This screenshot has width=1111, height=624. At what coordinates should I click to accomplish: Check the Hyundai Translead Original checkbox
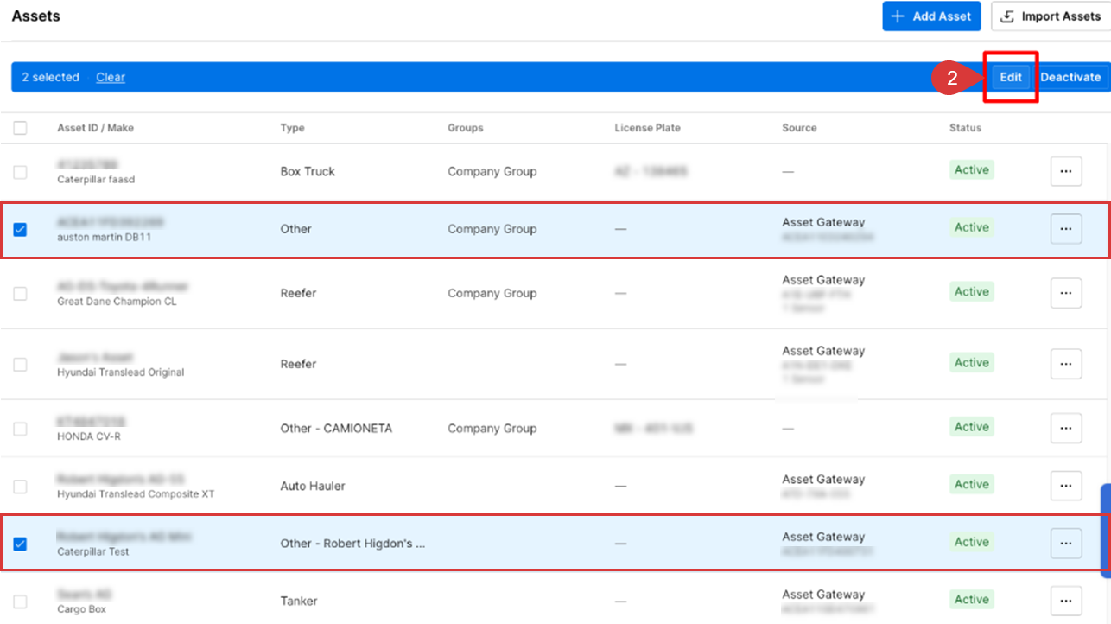coord(20,365)
